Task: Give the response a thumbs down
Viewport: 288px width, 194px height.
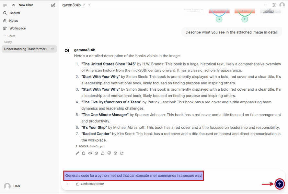Action: coord(109,153)
